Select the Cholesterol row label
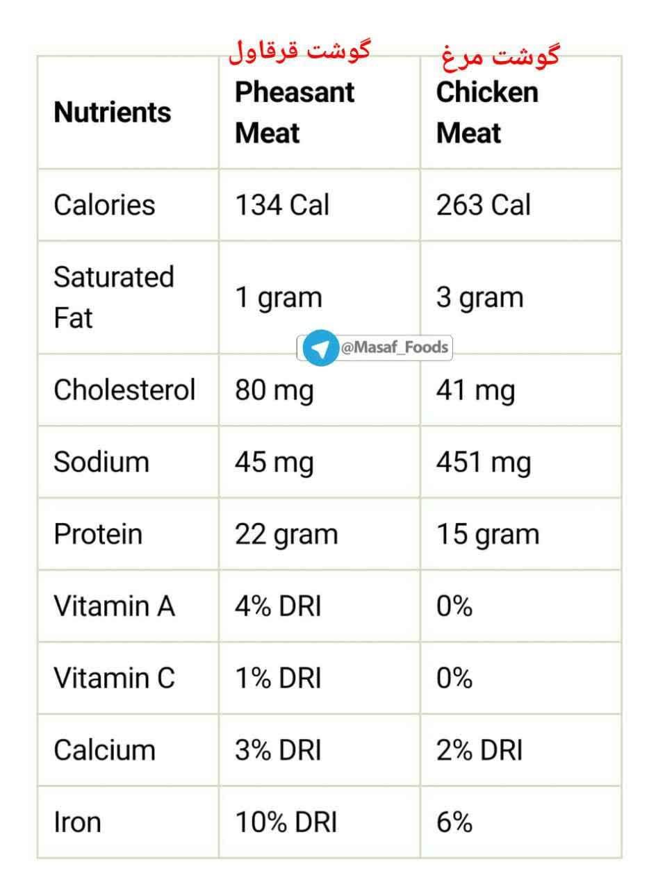 tap(124, 390)
